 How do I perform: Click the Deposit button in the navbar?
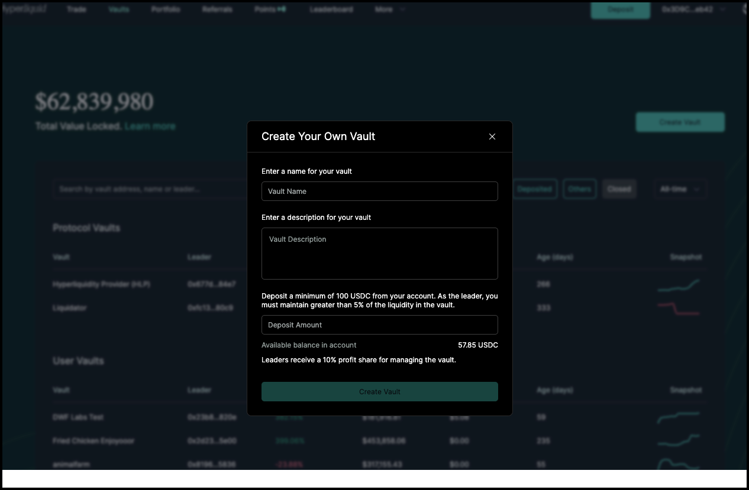[x=620, y=10]
